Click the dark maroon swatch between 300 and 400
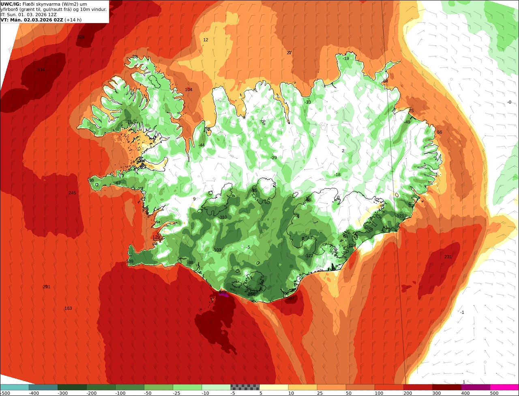Image resolution: width=519 pixels, height=396 pixels. click(x=446, y=387)
